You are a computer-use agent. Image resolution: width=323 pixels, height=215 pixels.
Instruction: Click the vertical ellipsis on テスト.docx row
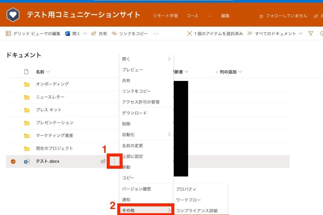pos(114,161)
